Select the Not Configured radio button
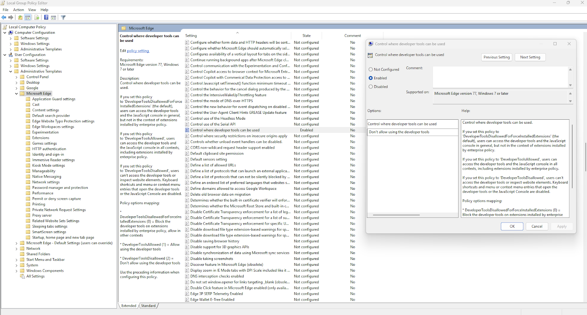Image resolution: width=587 pixels, height=315 pixels. point(371,69)
